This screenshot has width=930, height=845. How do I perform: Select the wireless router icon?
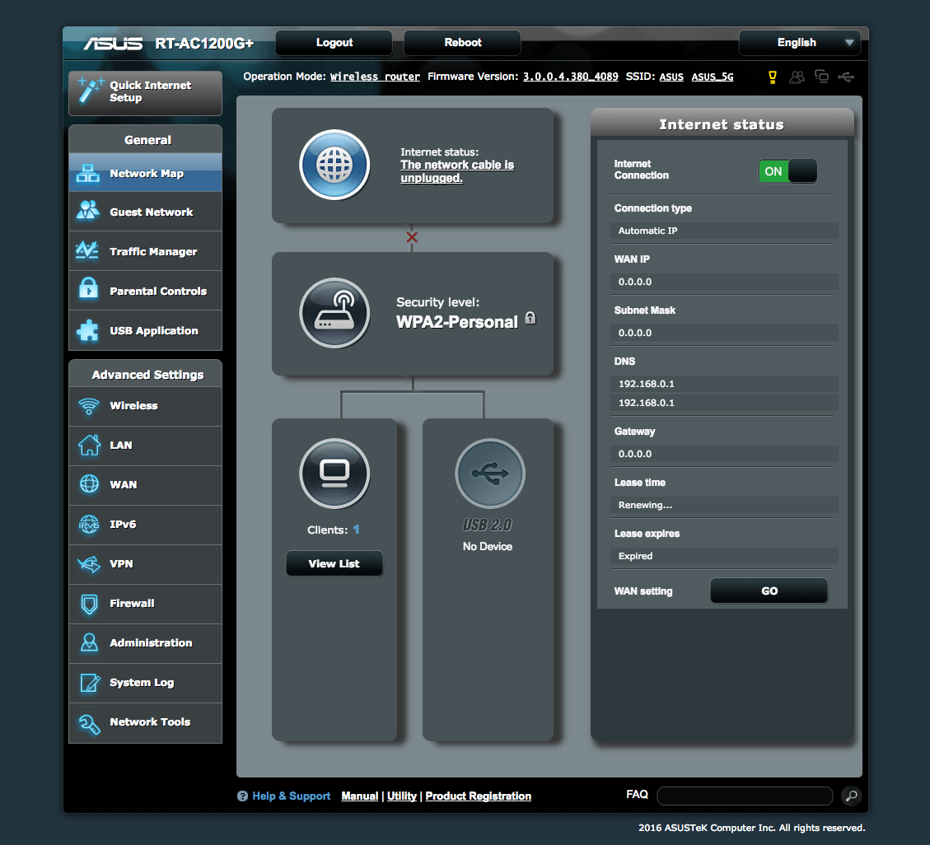(334, 313)
